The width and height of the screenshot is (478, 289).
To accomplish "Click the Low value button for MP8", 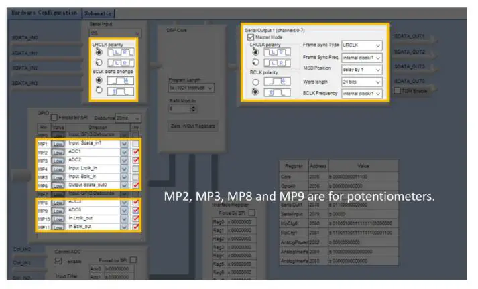I will click(x=58, y=203).
